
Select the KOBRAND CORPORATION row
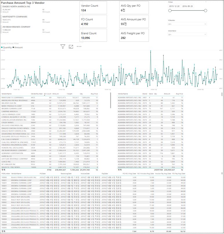point(50,153)
